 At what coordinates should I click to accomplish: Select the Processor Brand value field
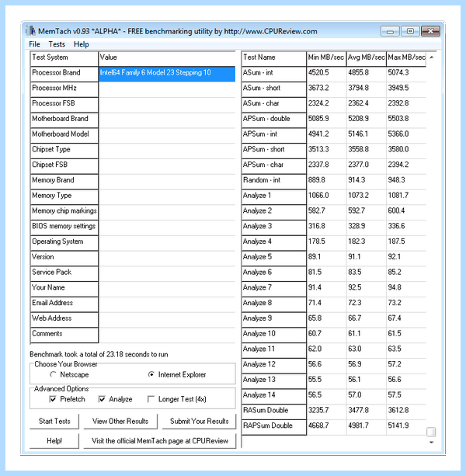tap(167, 74)
